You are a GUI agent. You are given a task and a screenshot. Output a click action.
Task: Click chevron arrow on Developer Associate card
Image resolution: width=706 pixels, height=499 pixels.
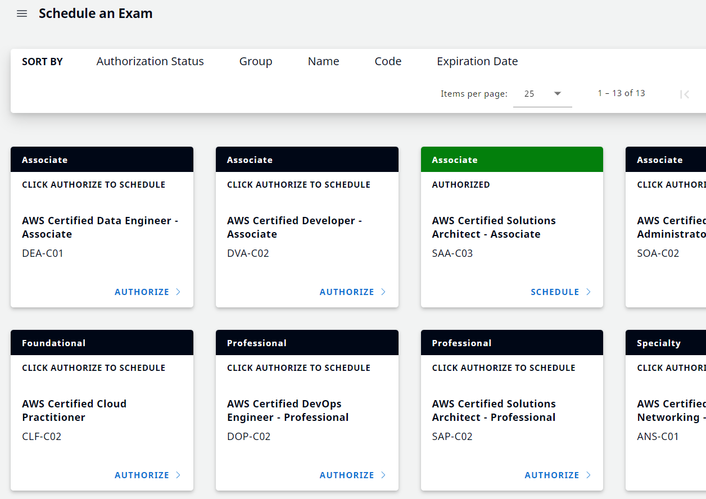pos(383,292)
